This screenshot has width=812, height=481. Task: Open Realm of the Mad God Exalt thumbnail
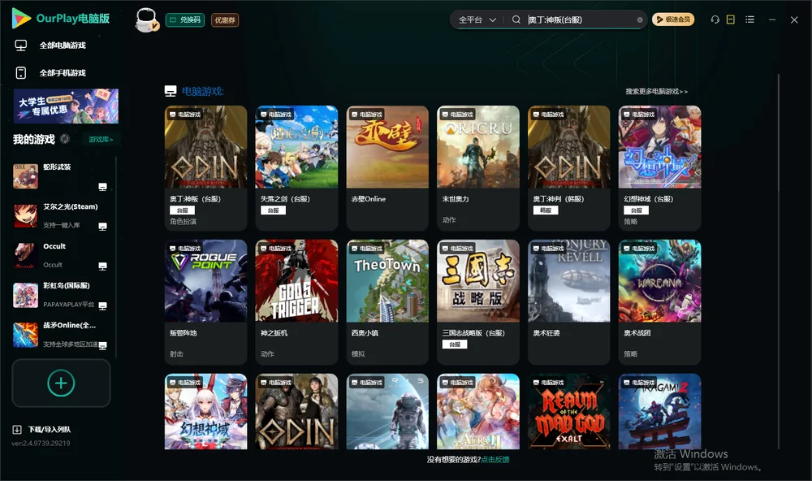point(569,412)
